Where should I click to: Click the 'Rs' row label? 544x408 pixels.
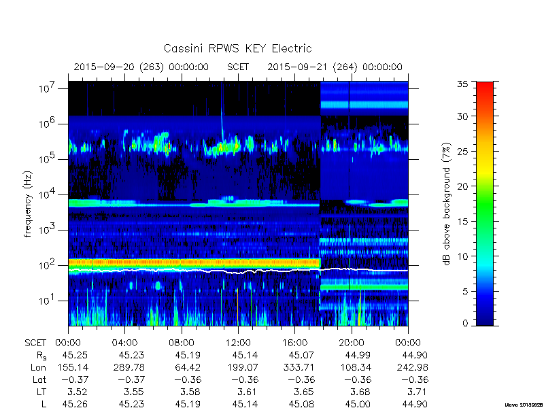pyautogui.click(x=41, y=355)
